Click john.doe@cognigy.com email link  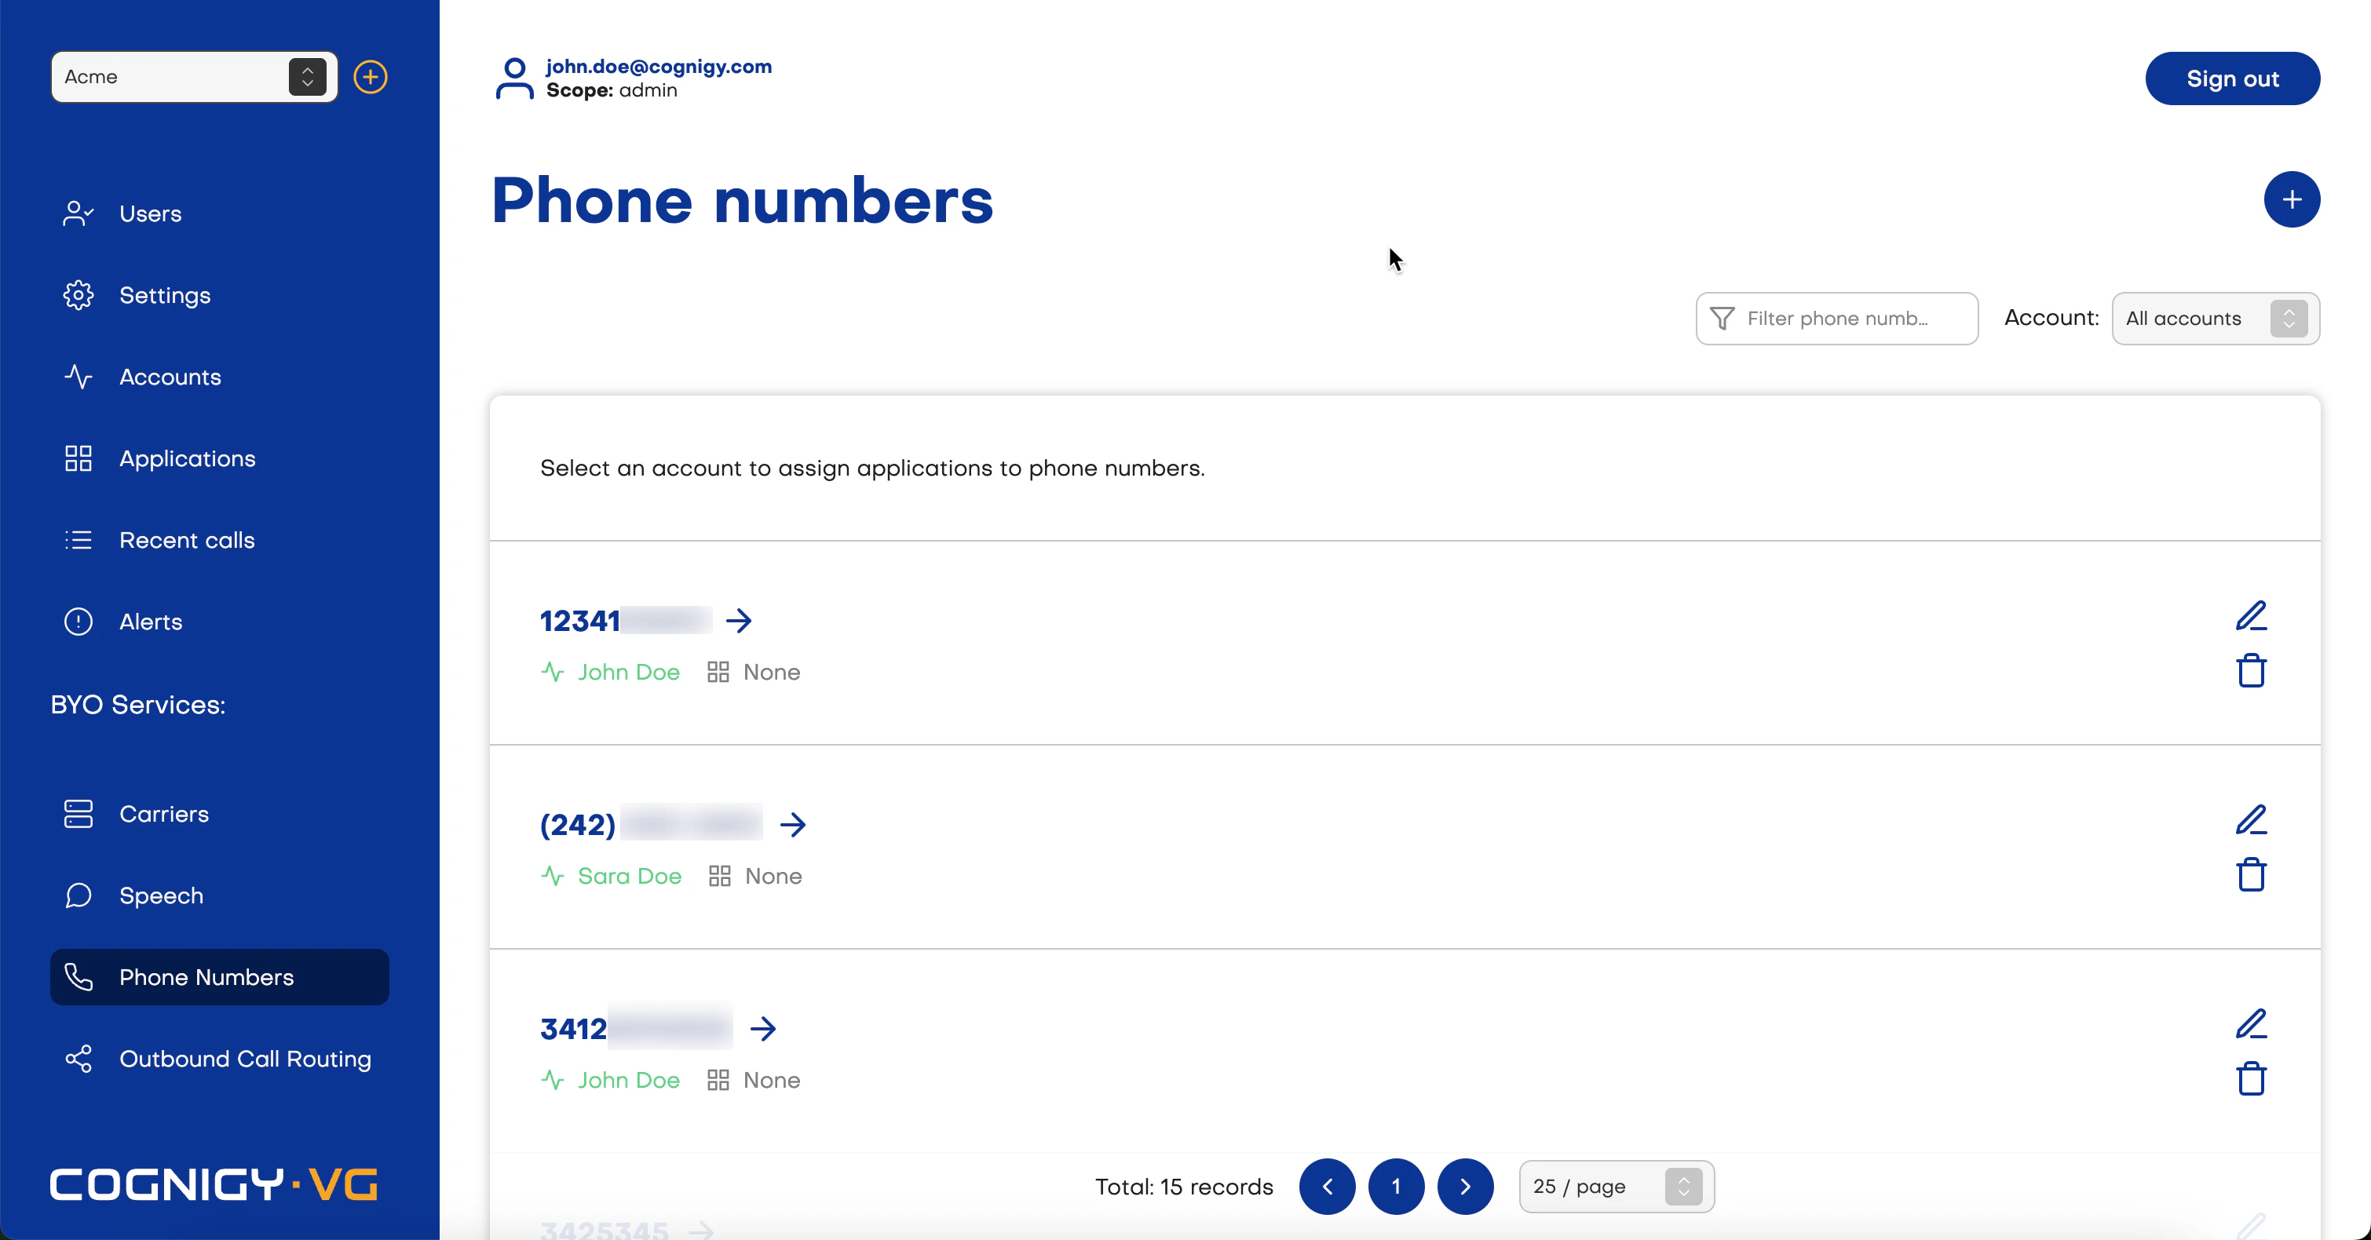point(659,66)
